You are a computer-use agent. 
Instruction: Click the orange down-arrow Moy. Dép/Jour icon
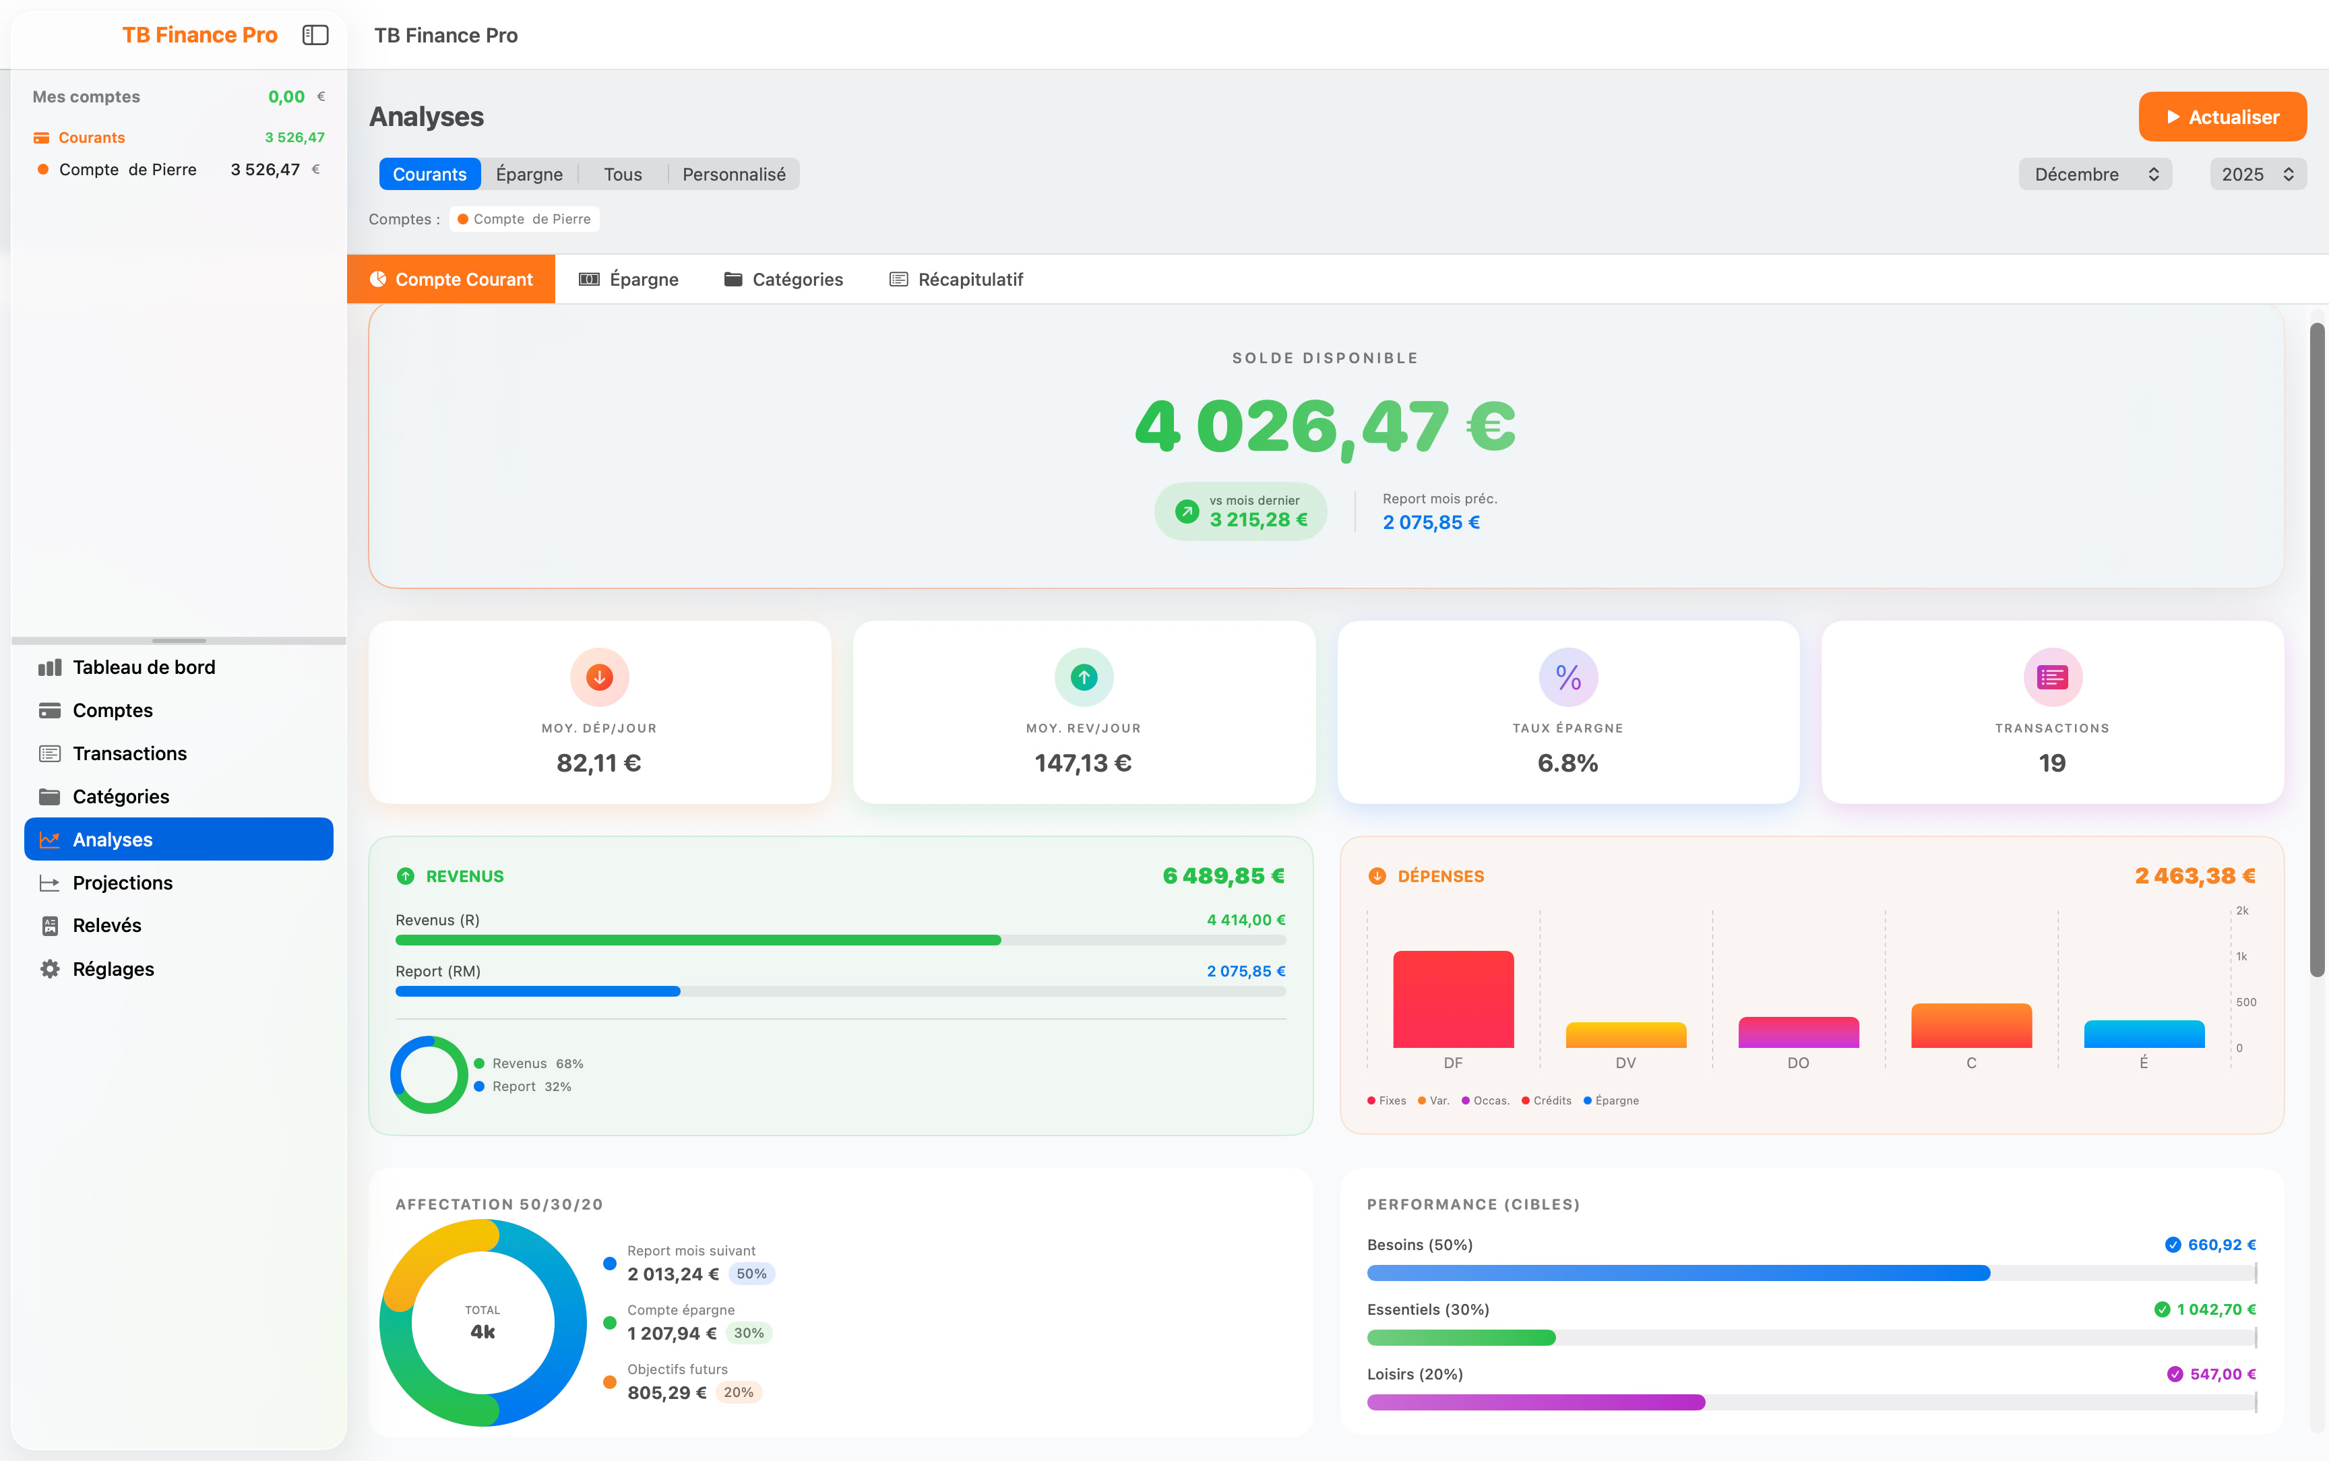(599, 677)
